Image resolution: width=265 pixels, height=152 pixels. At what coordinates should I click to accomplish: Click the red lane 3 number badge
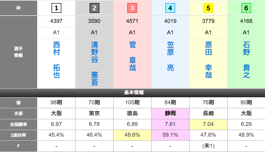point(132,8)
